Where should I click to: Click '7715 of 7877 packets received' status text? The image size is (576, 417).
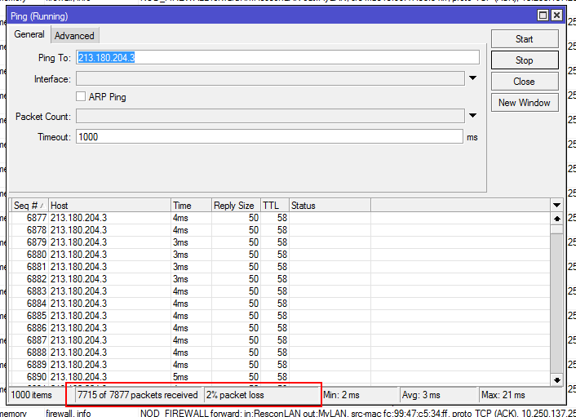pos(138,395)
